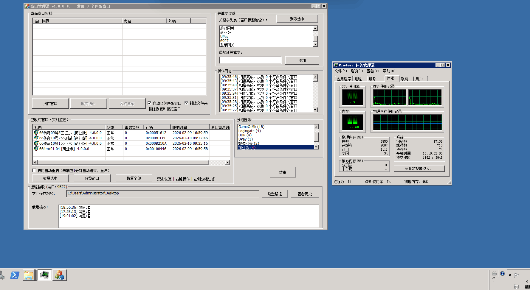Viewport: 530px width, 290px height.
Task: Click the network tray icon
Action: point(516,286)
